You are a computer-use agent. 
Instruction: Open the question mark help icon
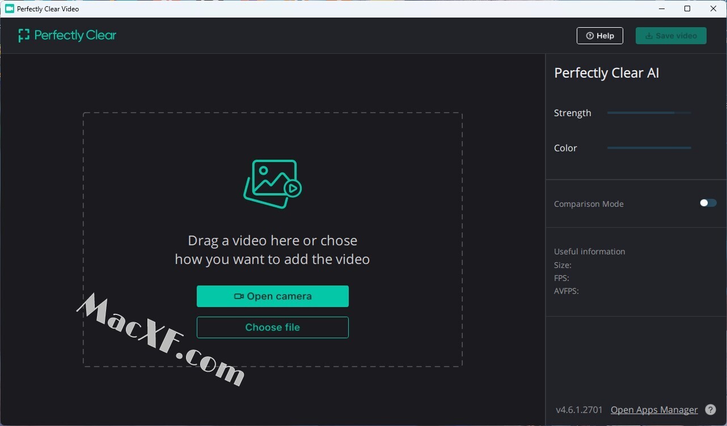pos(711,410)
